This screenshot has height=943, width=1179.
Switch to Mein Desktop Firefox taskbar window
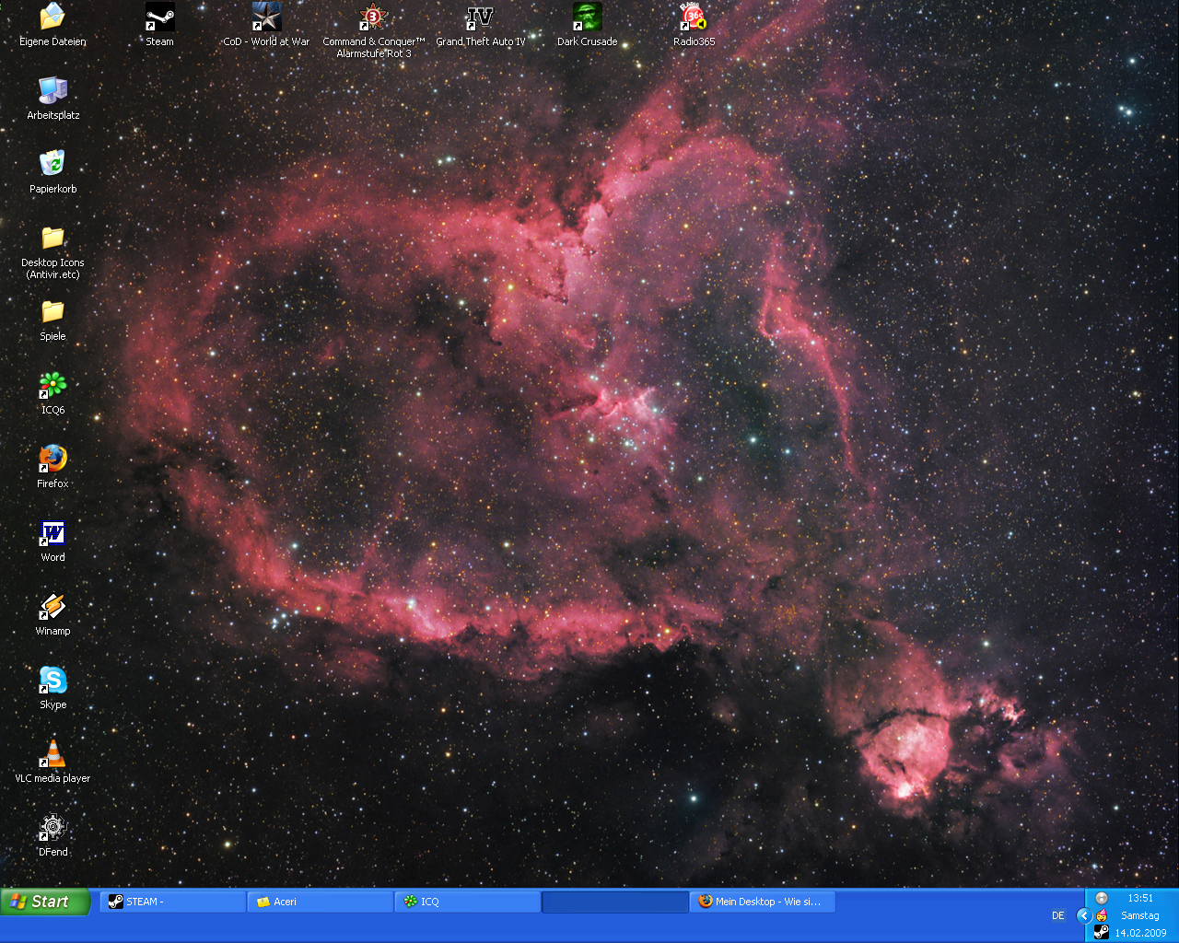[x=762, y=902]
